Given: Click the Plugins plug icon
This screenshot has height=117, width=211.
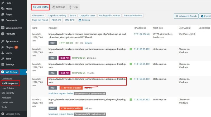Looking at the screenshot, I should pyautogui.click(x=3, y=47).
